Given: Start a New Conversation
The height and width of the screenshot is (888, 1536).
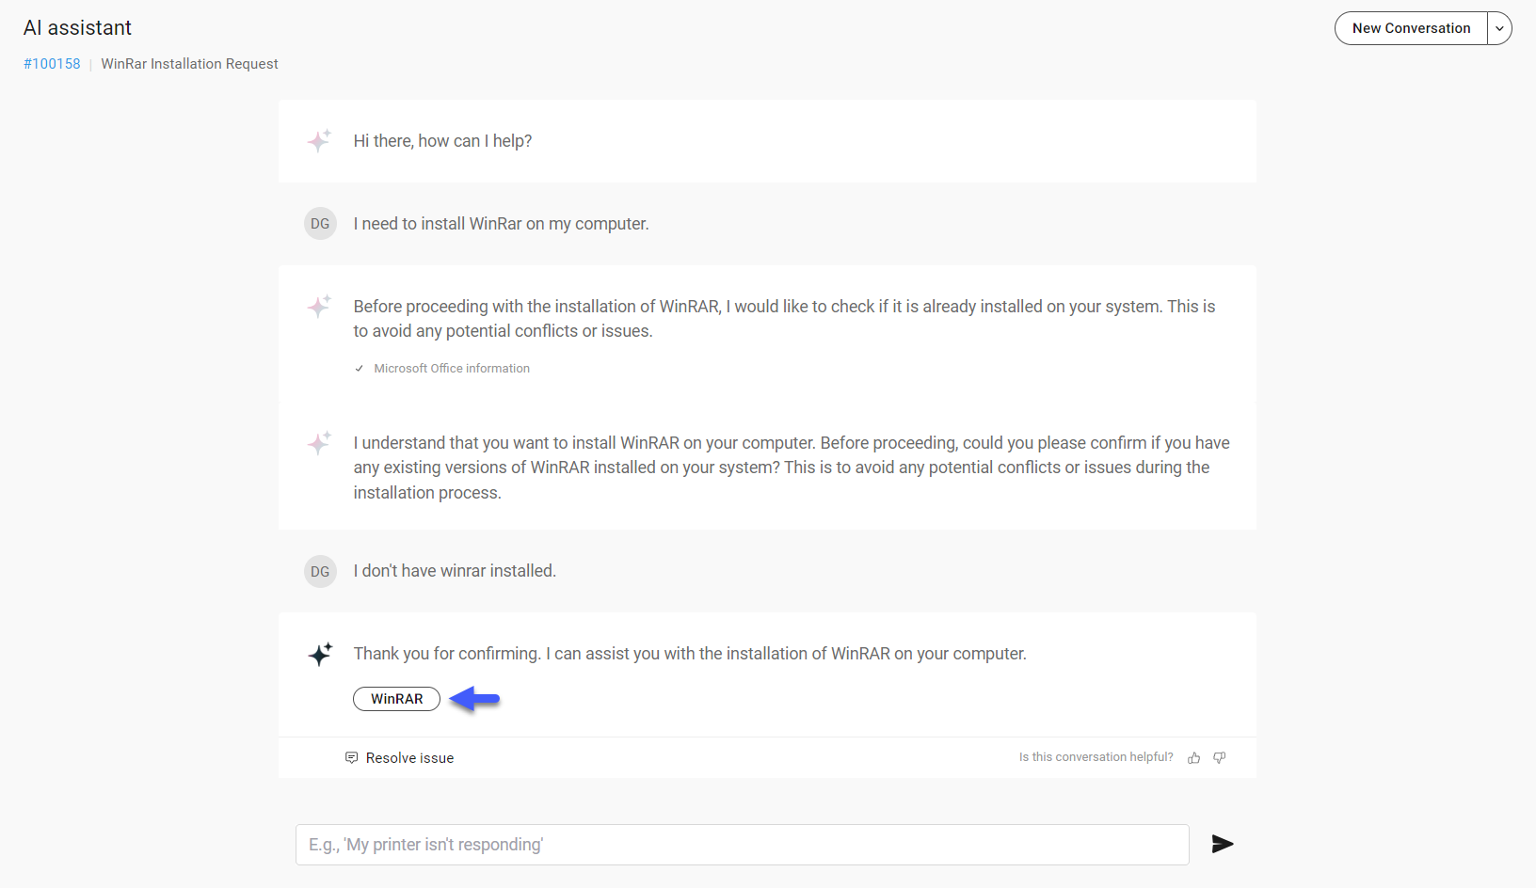Looking at the screenshot, I should point(1411,28).
